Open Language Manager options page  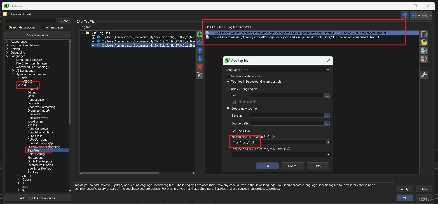point(29,60)
